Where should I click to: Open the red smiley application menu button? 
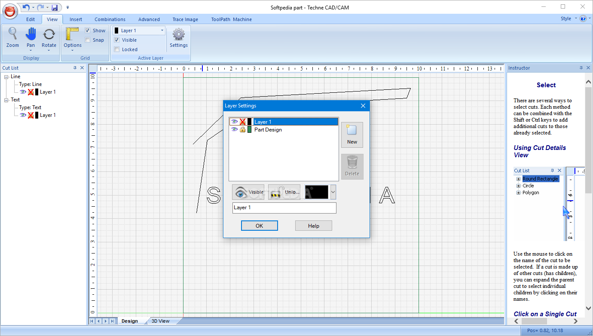point(10,10)
